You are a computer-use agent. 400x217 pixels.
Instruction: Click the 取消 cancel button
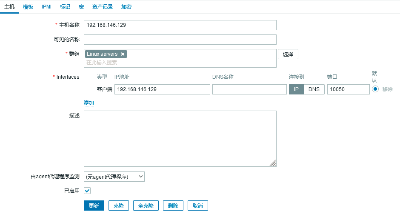pos(198,206)
